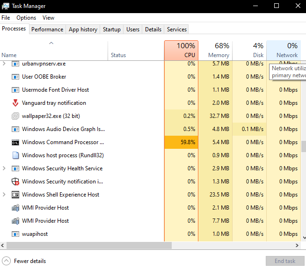Click the wallpaper32.exe spiral icon
Screen dimensions: 306x270
pos(15,116)
